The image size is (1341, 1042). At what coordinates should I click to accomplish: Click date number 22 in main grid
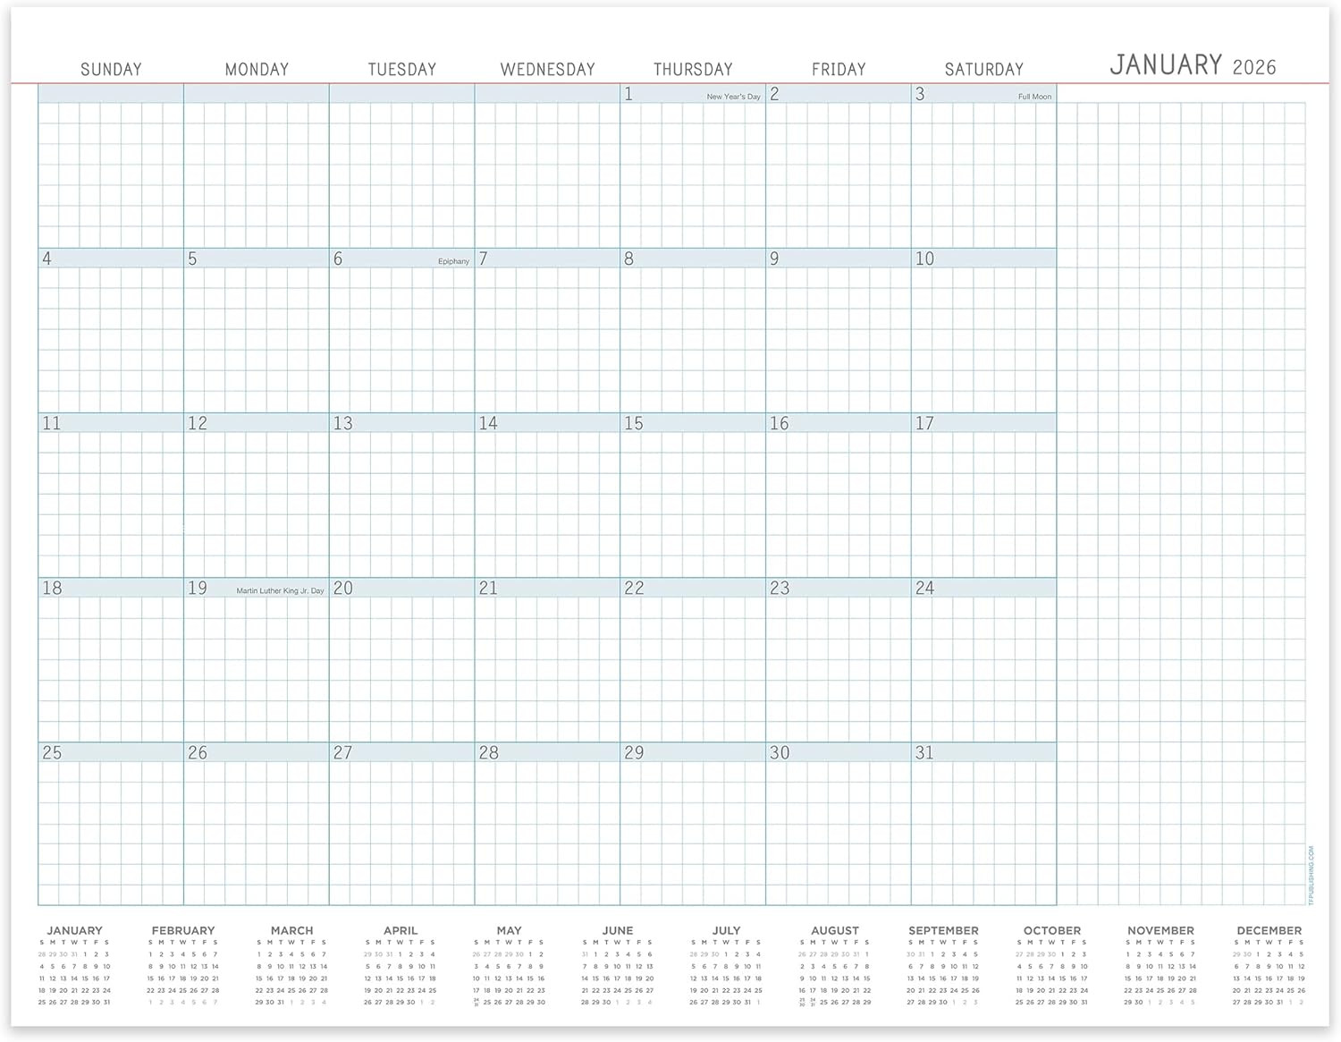click(634, 588)
